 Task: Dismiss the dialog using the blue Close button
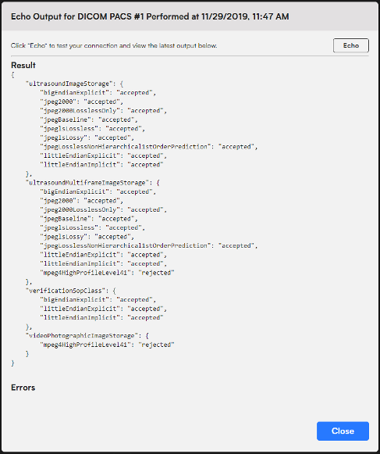click(x=343, y=431)
